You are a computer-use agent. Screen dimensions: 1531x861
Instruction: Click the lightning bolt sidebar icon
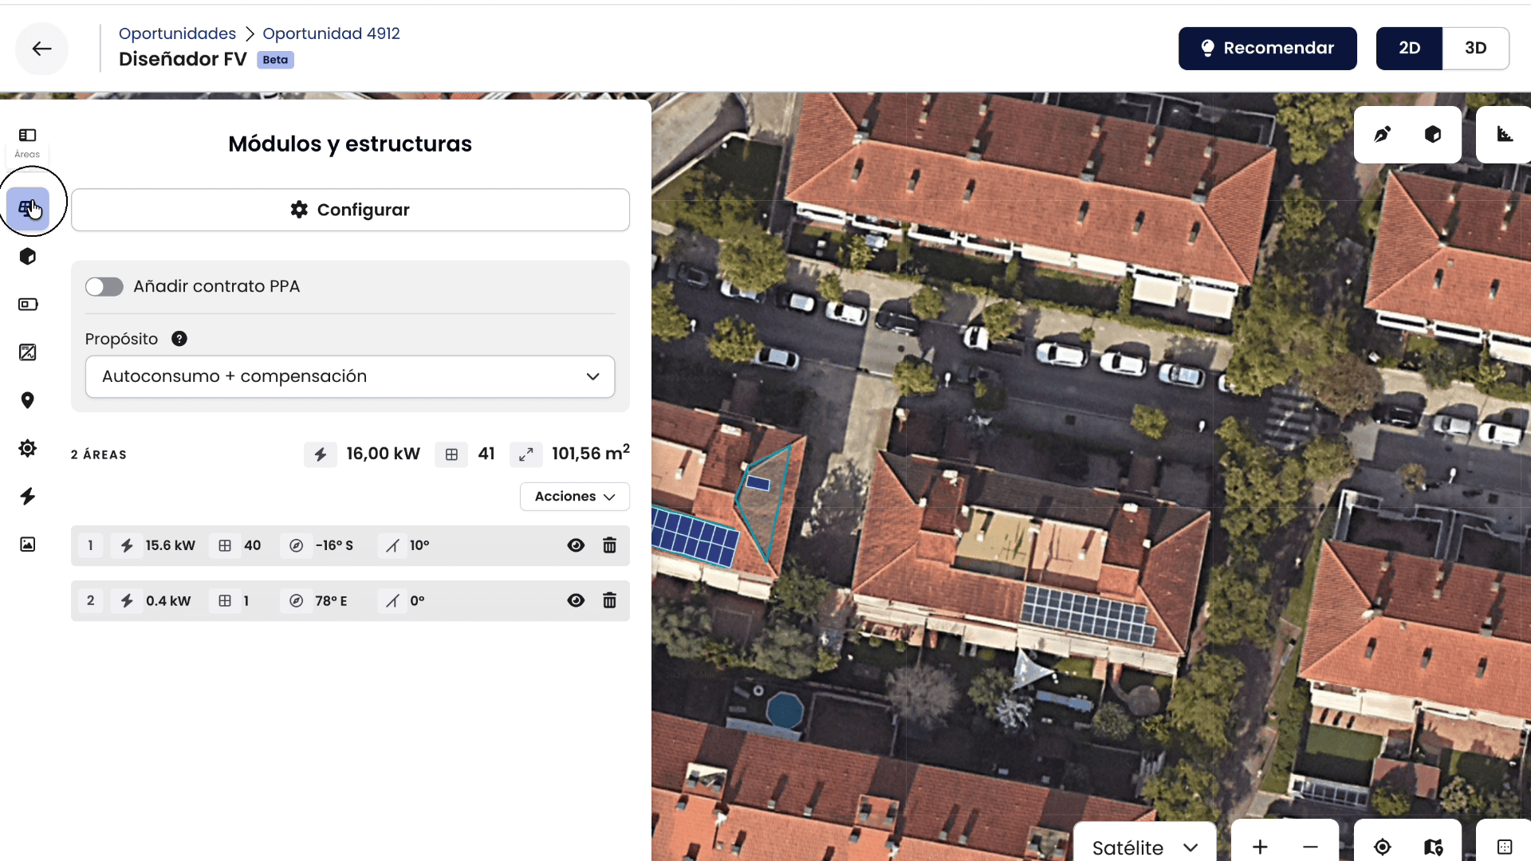(x=28, y=497)
